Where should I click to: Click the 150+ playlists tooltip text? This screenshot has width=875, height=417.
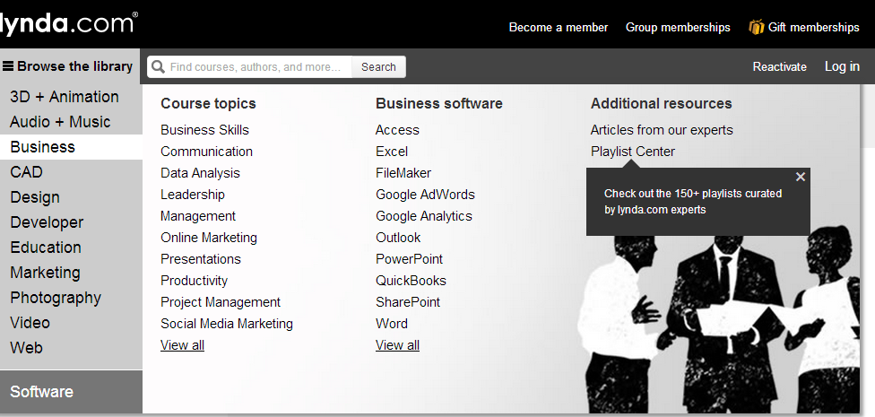tap(693, 202)
